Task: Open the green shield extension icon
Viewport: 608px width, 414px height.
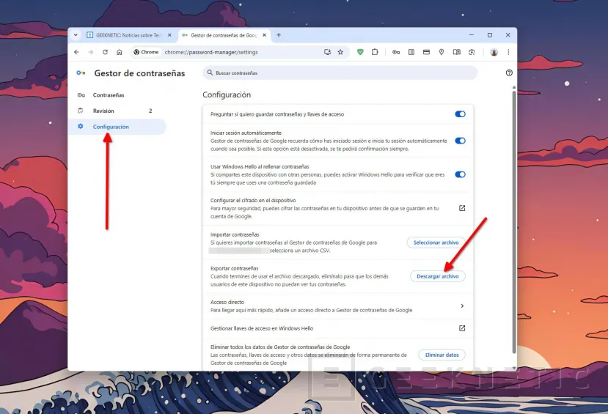Action: 360,52
